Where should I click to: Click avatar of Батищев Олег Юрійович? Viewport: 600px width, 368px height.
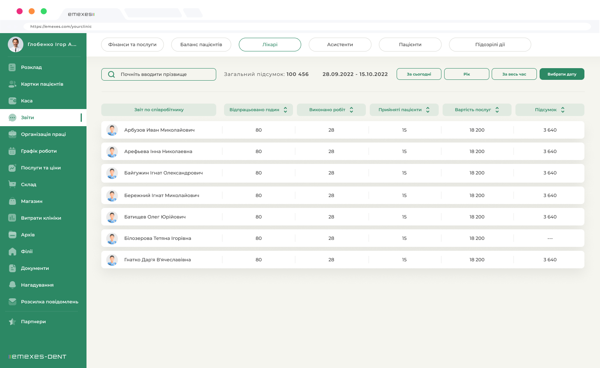point(112,217)
